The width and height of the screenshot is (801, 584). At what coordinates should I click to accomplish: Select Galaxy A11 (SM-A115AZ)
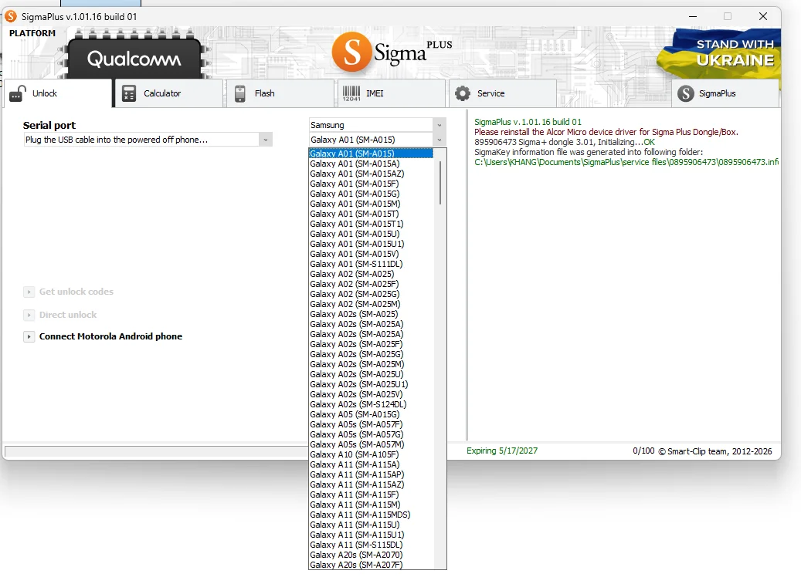coord(372,484)
